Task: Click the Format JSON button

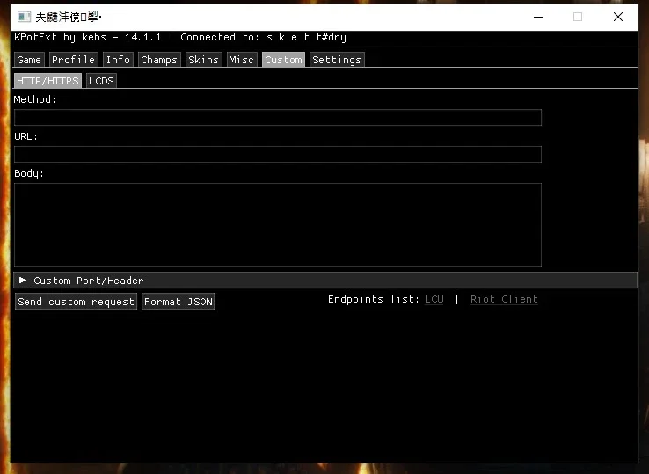Action: pos(178,302)
